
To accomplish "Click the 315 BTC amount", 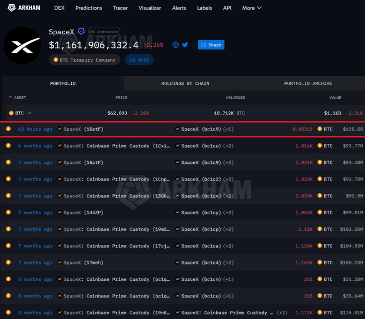I will pyautogui.click(x=308, y=296).
